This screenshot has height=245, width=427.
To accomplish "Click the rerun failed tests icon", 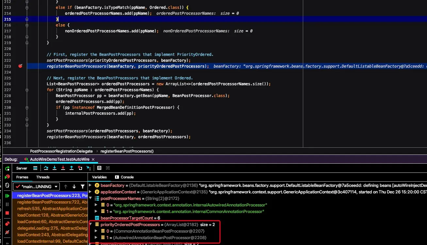I will pos(7,177).
